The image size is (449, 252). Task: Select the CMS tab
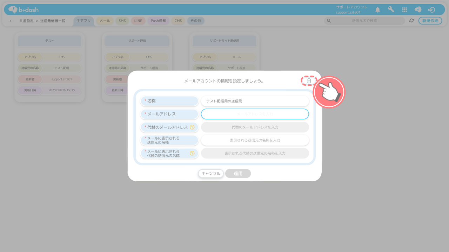(x=178, y=21)
